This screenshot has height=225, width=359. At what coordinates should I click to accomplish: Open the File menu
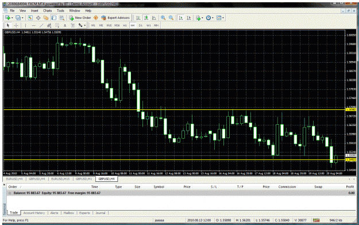pos(12,10)
